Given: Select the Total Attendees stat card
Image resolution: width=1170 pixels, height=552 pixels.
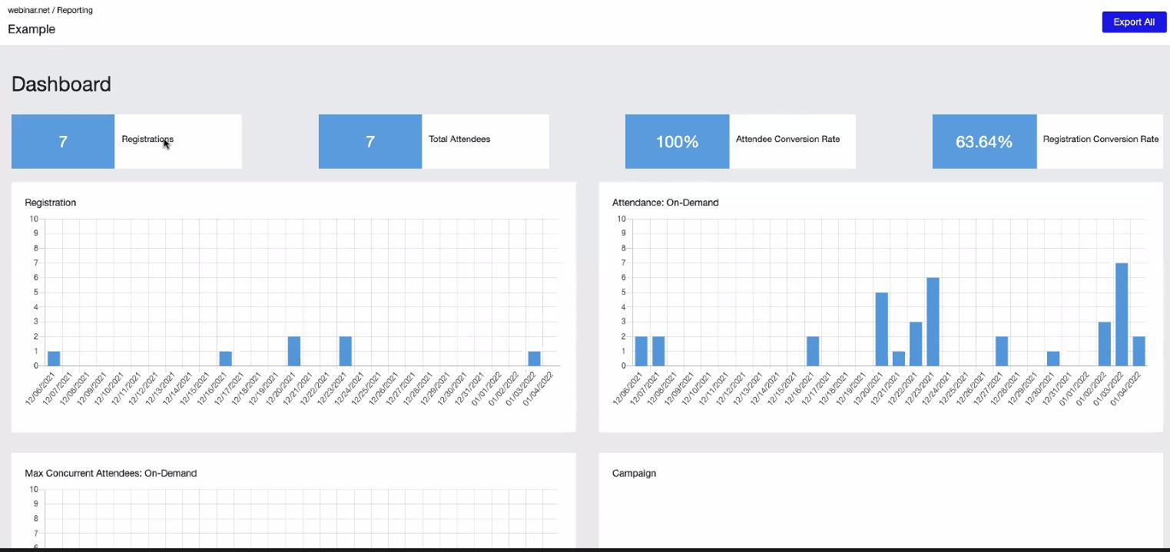Looking at the screenshot, I should 434,141.
